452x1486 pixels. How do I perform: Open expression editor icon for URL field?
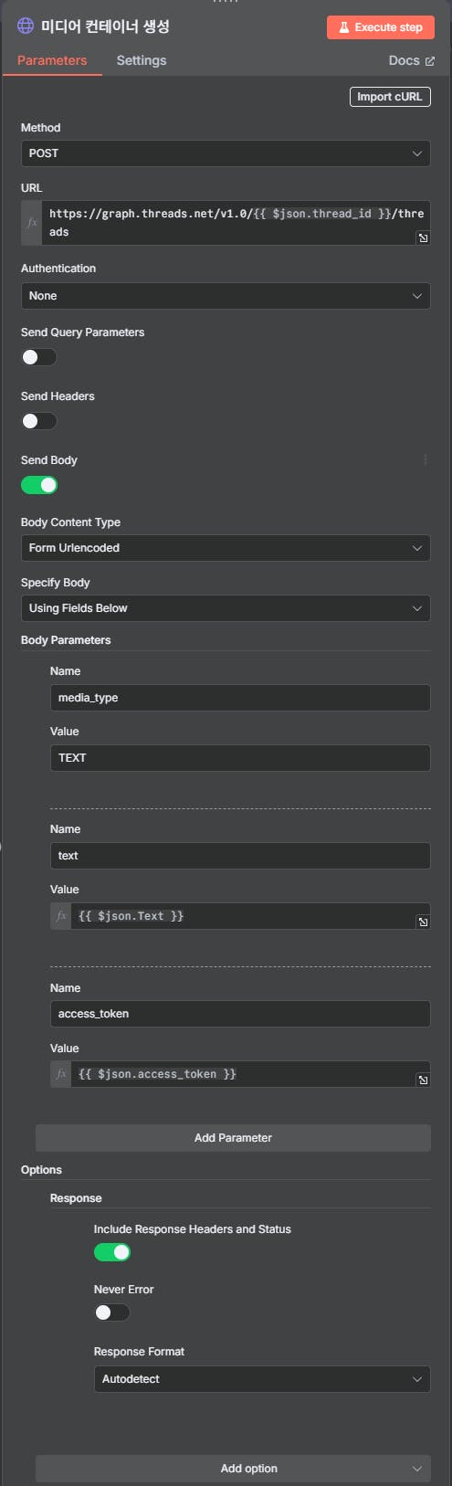click(x=423, y=238)
